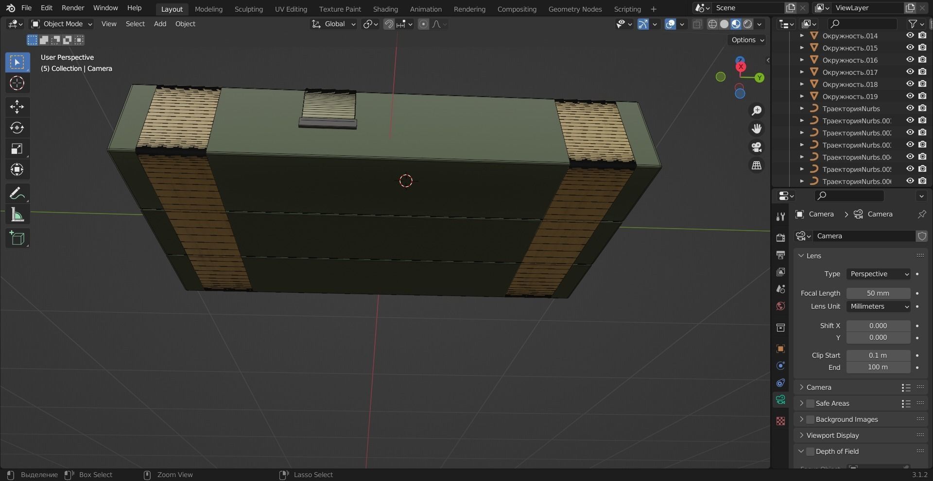The height and width of the screenshot is (481, 933).
Task: Click the Focal Length 50 mm field
Action: tap(878, 293)
